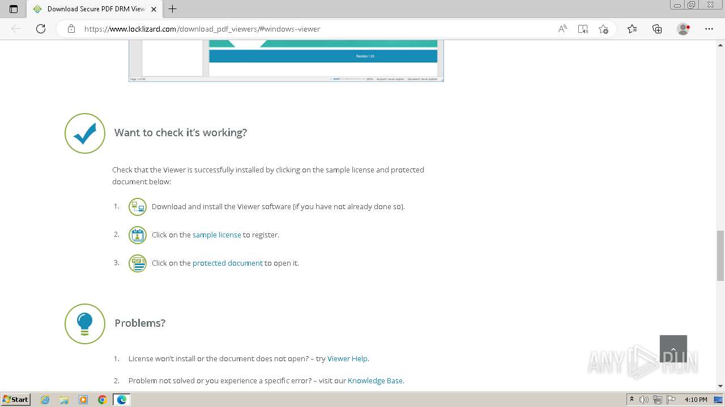Open File Explorer from taskbar

point(64,400)
